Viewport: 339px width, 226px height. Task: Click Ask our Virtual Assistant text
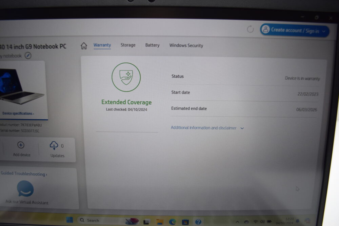(x=27, y=202)
